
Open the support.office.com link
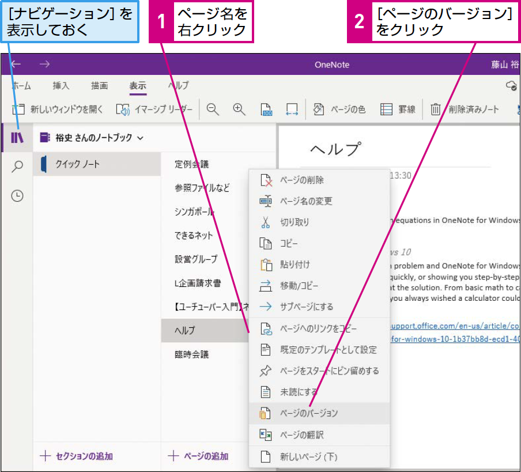[x=455, y=326]
